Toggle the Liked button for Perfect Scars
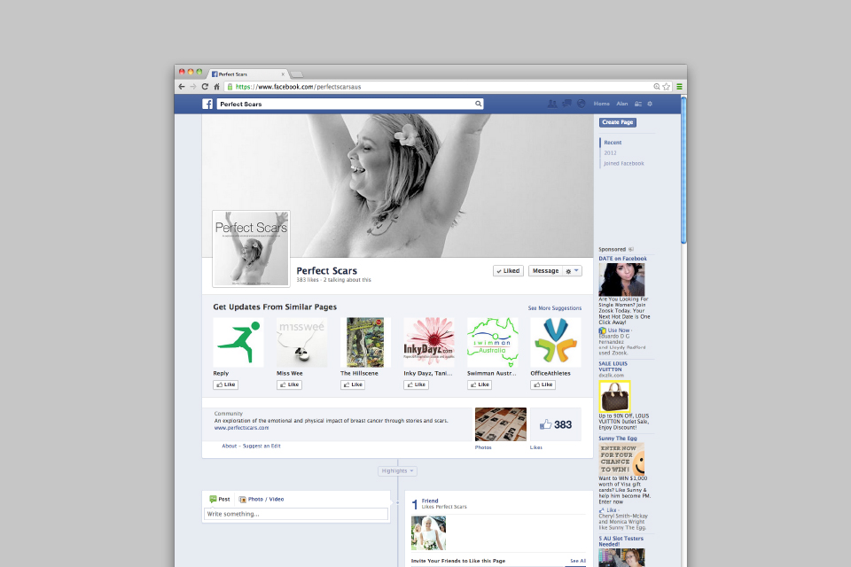851x567 pixels. (508, 271)
